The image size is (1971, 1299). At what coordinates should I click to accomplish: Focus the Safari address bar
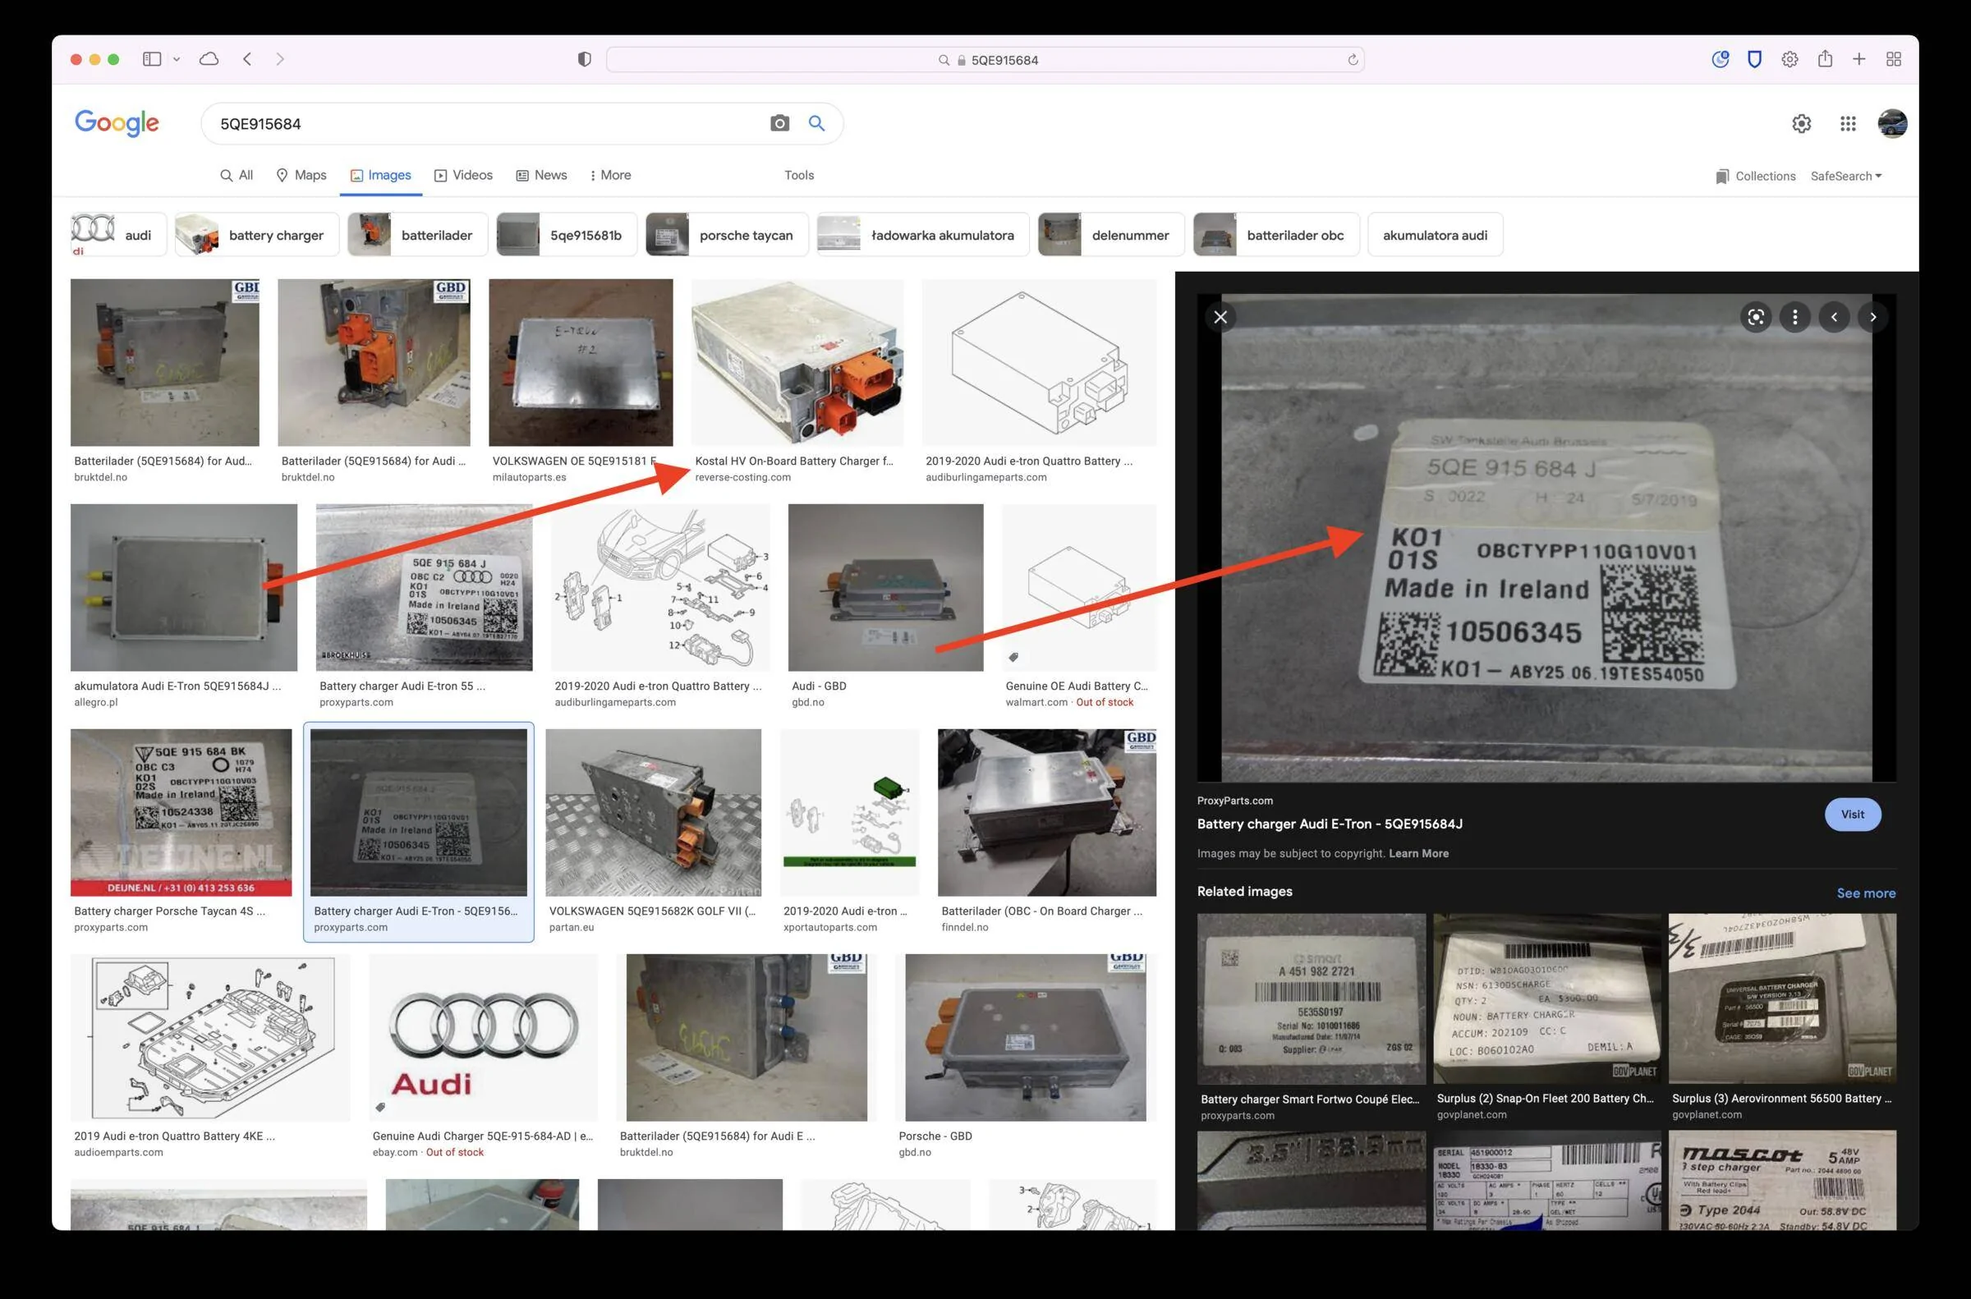point(985,60)
